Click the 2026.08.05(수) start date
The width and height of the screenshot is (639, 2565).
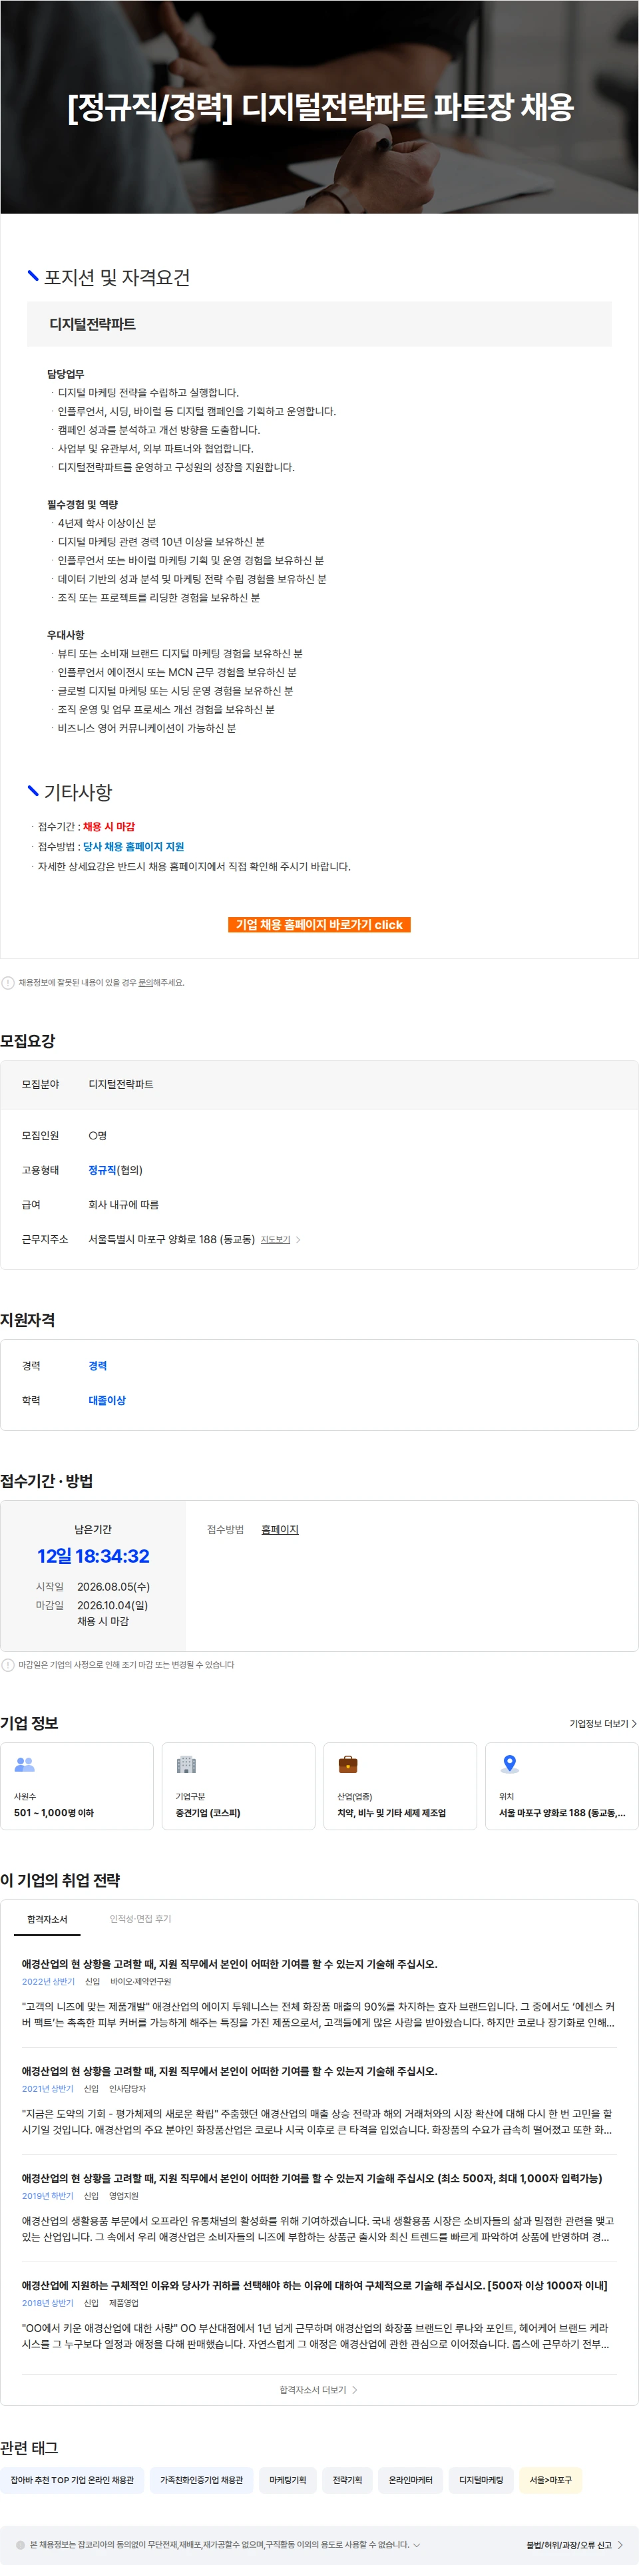pyautogui.click(x=113, y=1586)
